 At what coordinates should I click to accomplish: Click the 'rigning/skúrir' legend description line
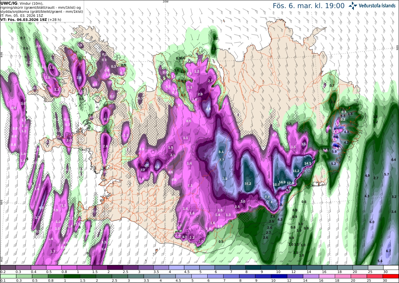pyautogui.click(x=41, y=7)
